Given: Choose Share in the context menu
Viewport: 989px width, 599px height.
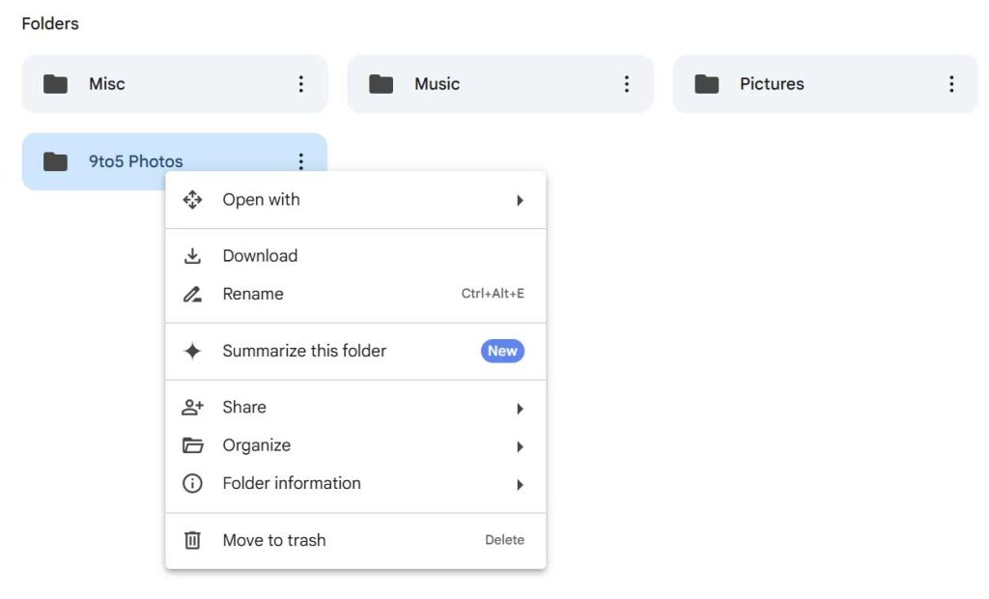Looking at the screenshot, I should coord(355,407).
